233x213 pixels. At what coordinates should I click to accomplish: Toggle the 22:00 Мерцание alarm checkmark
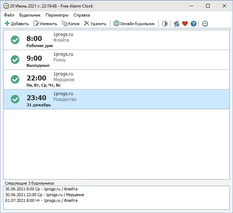click(x=15, y=79)
